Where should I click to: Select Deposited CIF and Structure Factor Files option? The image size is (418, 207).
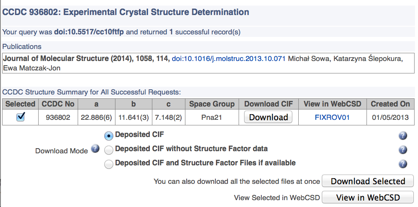(109, 164)
